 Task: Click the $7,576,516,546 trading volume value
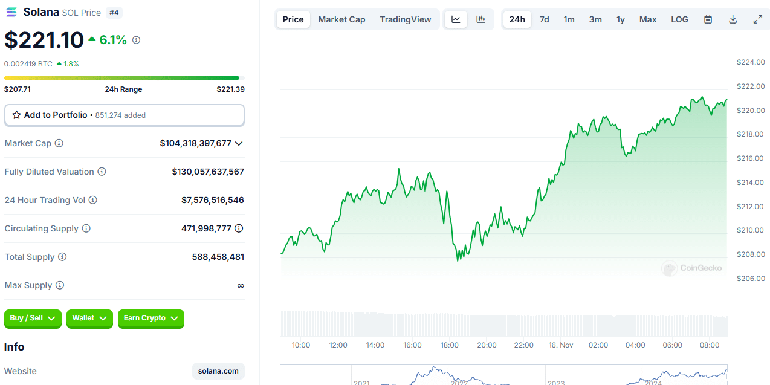[213, 200]
